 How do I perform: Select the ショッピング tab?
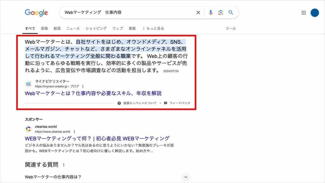pos(96,28)
